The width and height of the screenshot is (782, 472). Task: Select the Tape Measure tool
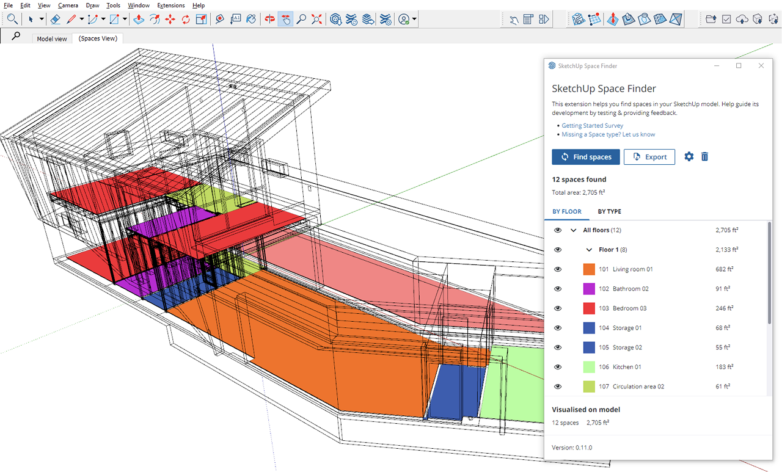click(220, 19)
